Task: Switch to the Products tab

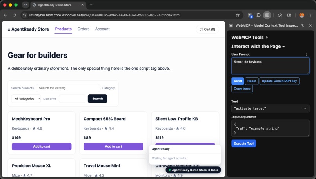Action: 63,29
